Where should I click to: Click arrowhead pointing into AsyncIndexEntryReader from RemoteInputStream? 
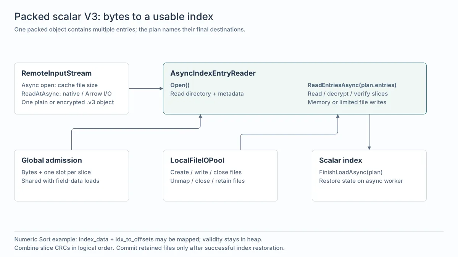point(161,88)
